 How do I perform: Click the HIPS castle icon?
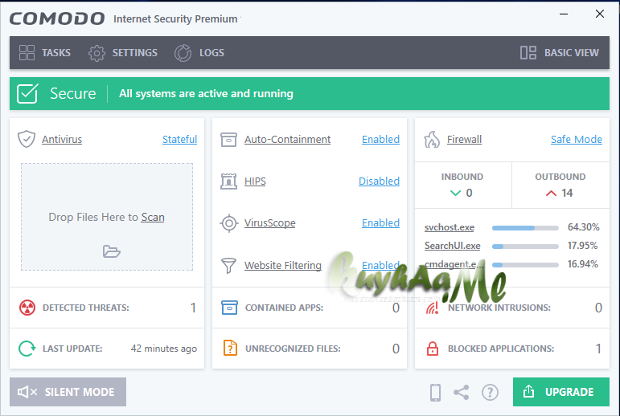228,181
